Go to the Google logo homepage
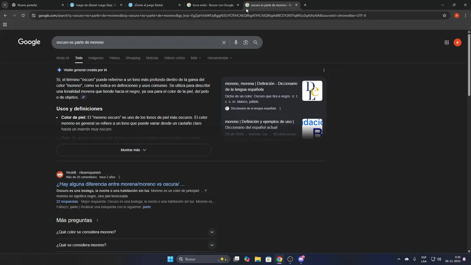471x265 pixels. point(29,42)
